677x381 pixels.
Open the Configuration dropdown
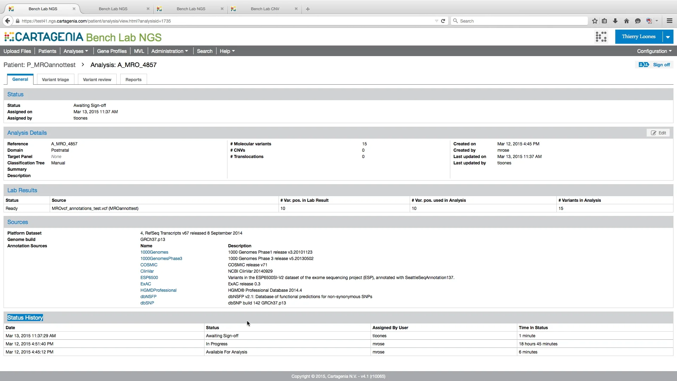[654, 51]
